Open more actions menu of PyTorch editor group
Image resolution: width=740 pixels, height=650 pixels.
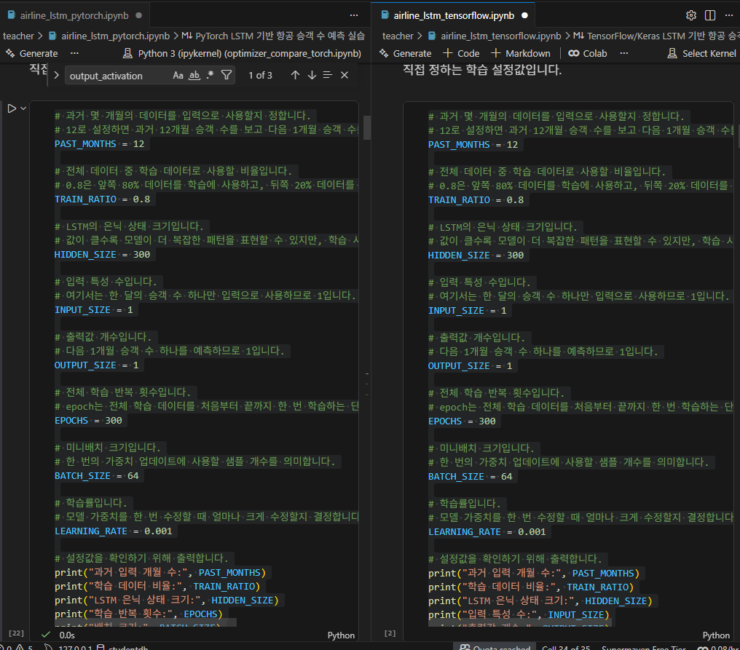(354, 15)
